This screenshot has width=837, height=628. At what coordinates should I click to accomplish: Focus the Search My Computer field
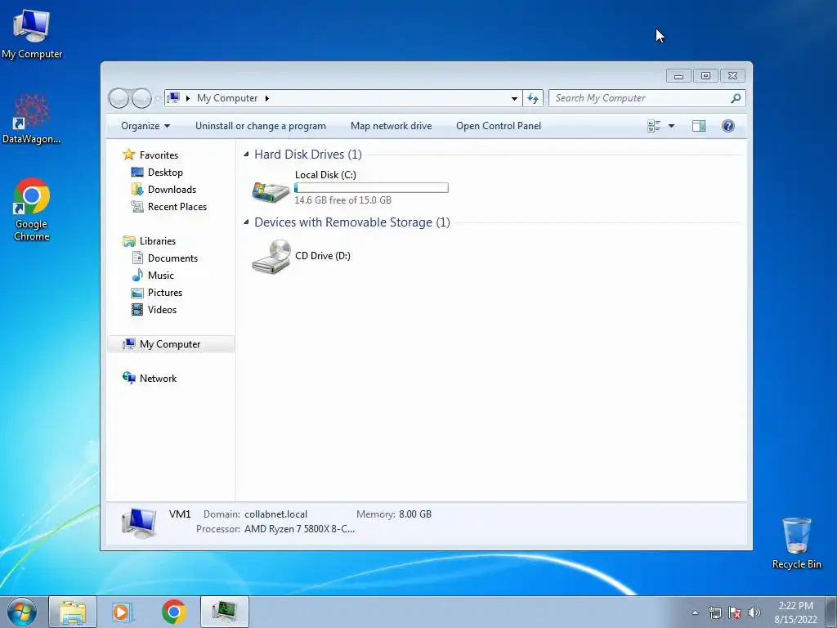click(x=647, y=98)
